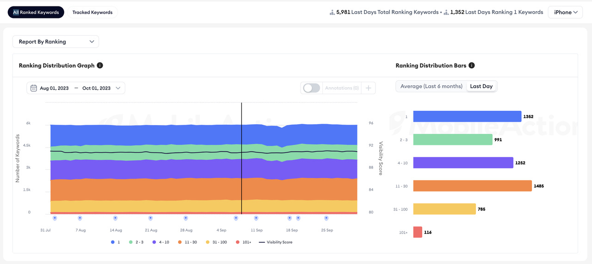Open the date range picker calendar icon
Image resolution: width=592 pixels, height=264 pixels.
pyautogui.click(x=34, y=88)
